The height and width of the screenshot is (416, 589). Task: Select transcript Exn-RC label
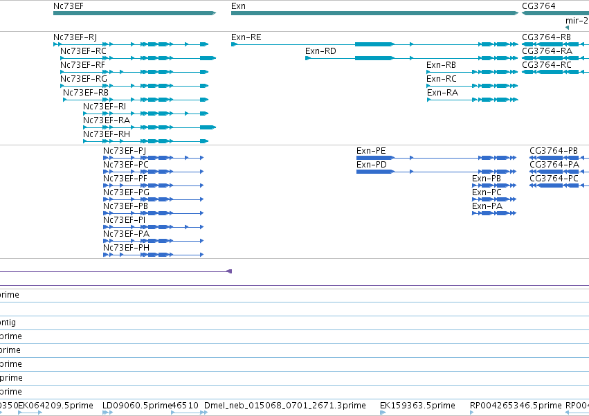[442, 79]
